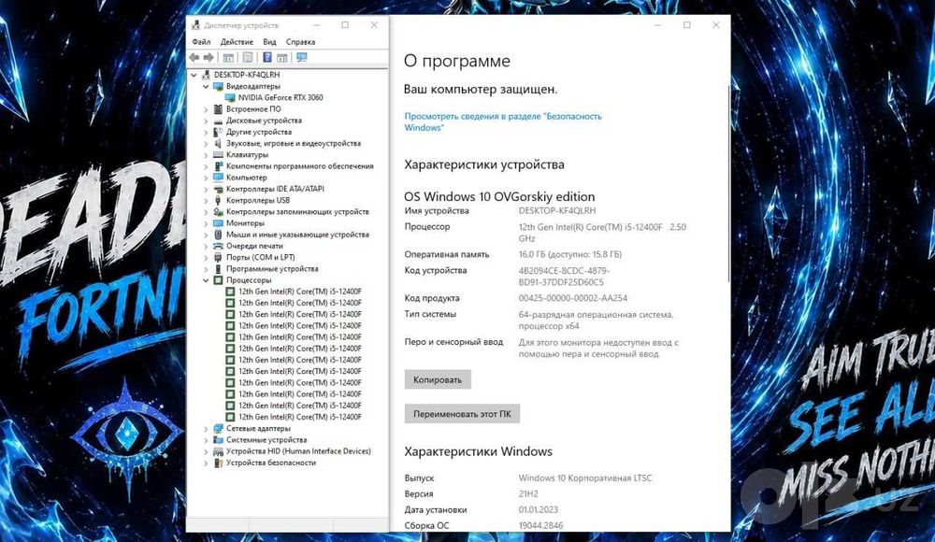The height and width of the screenshot is (542, 935).
Task: Click the Очереди печати printer icon
Action: point(218,246)
